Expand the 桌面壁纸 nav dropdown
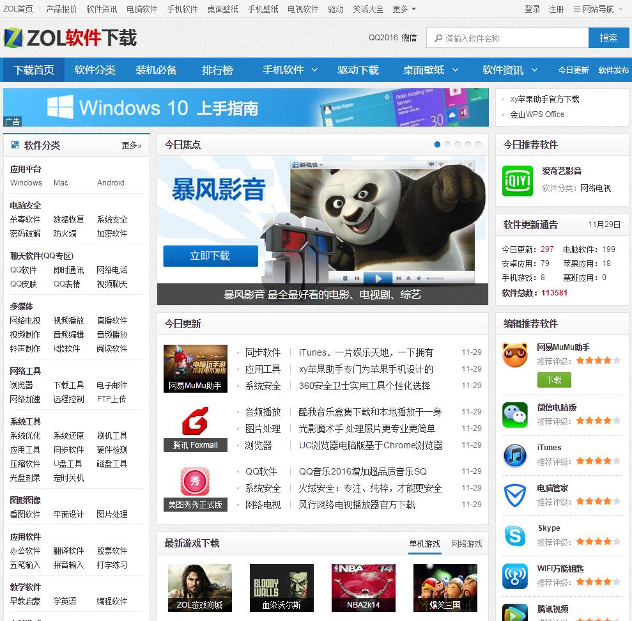 pyautogui.click(x=455, y=70)
